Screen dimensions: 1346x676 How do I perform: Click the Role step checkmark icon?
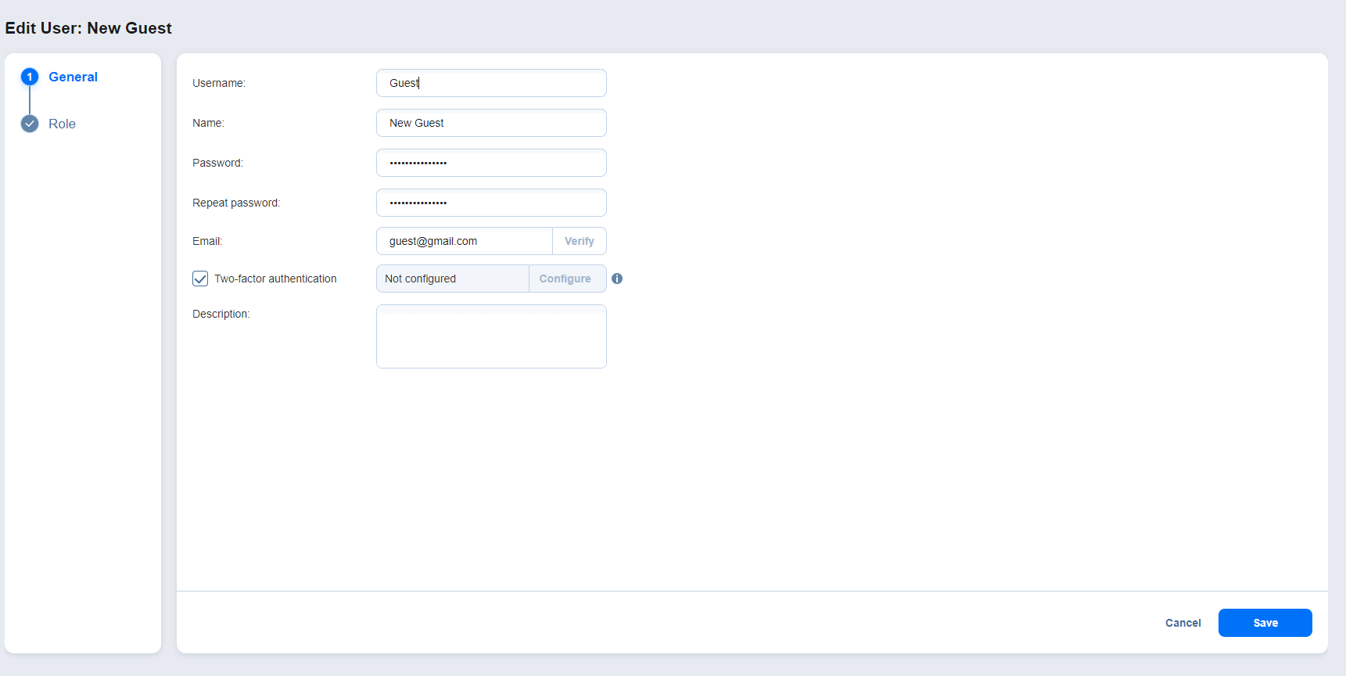(x=30, y=124)
